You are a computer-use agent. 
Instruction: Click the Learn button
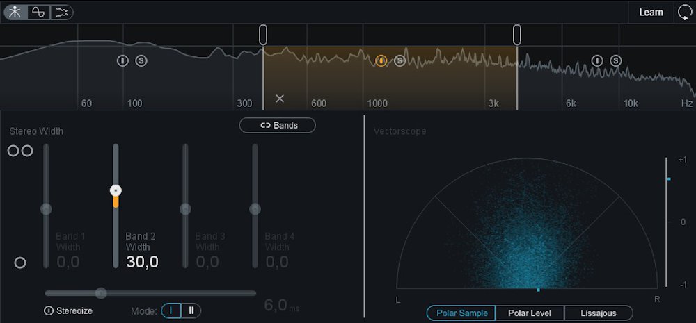[x=651, y=12]
